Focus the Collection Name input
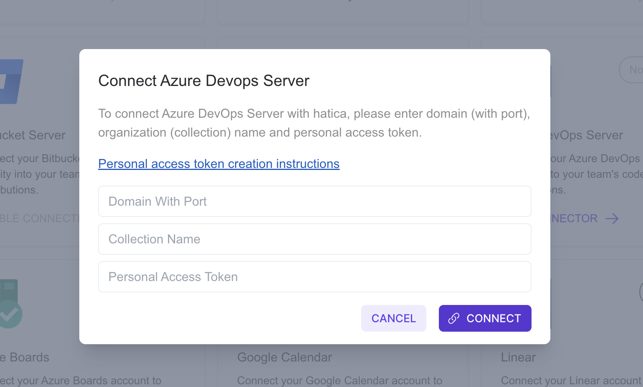 [314, 239]
